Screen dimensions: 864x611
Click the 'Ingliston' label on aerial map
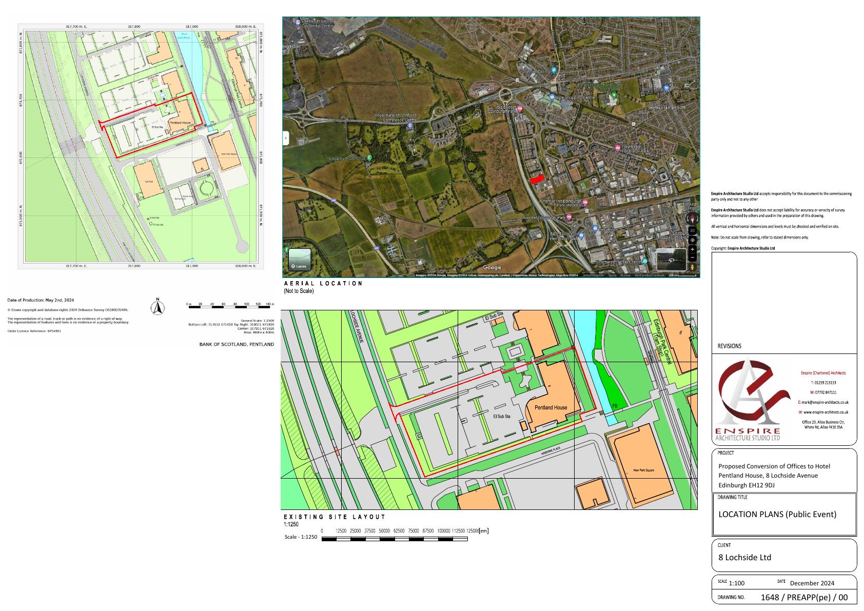(292, 46)
